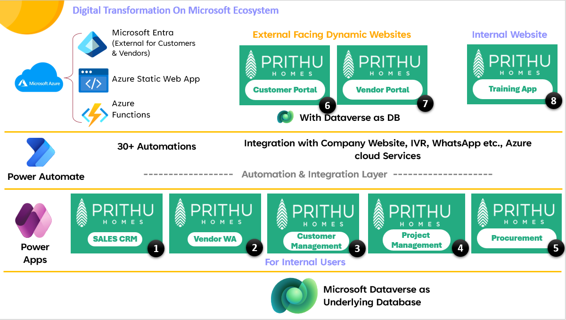Click the Prithu Homes logo in Procurement tile

click(517, 212)
